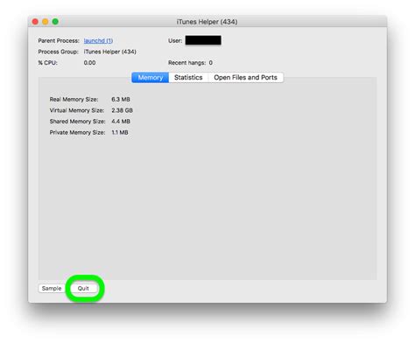
Task: Minimize window with the yellow button
Action: pyautogui.click(x=46, y=22)
